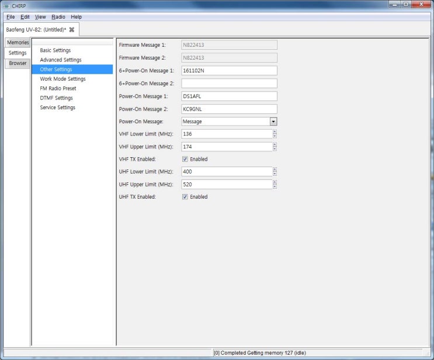Click the UHF Upper Limit field

point(227,185)
